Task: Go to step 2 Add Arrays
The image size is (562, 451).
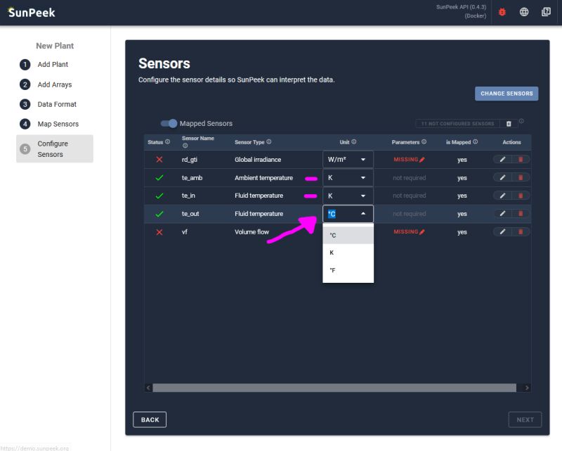Action: point(55,84)
